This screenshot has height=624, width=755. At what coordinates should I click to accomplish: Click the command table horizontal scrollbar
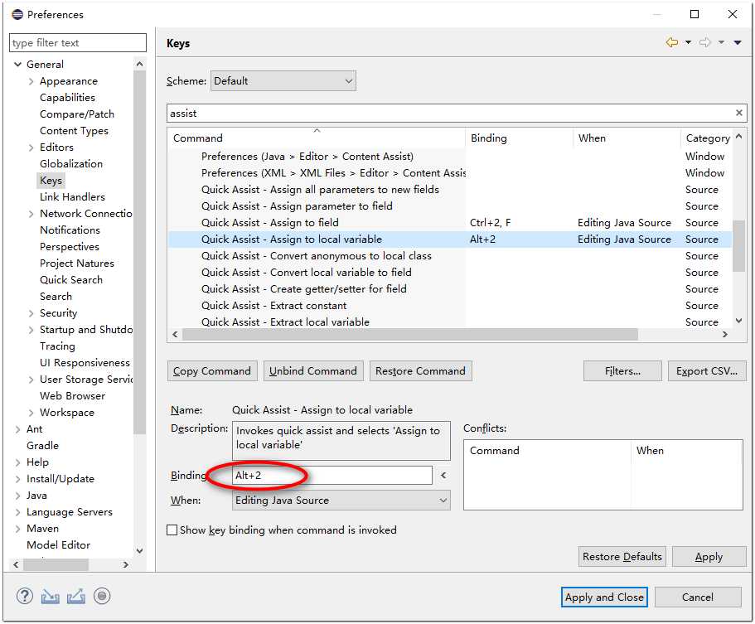410,334
